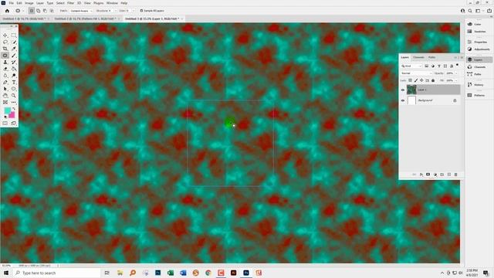494x278 pixels.
Task: Click the add layer mask icon
Action: 428,175
